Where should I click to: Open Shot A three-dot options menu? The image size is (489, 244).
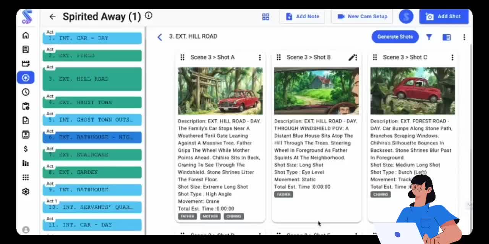pos(260,58)
